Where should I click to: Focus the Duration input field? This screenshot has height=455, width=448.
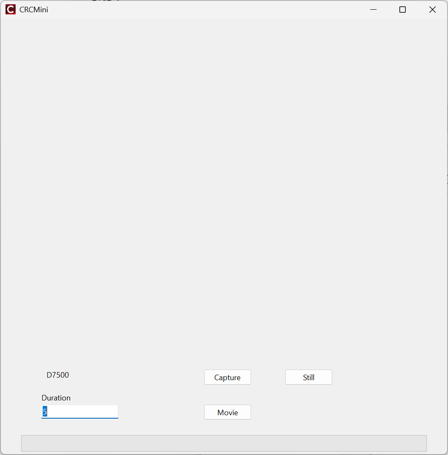point(79,411)
